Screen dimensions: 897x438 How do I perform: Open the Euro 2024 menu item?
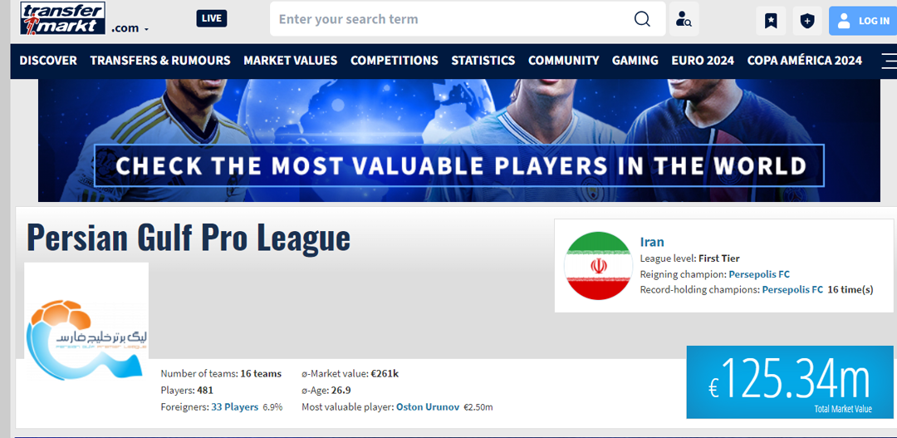[x=703, y=61]
